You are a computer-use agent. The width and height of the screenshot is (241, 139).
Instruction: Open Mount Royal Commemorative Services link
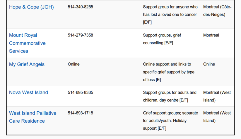[27, 43]
